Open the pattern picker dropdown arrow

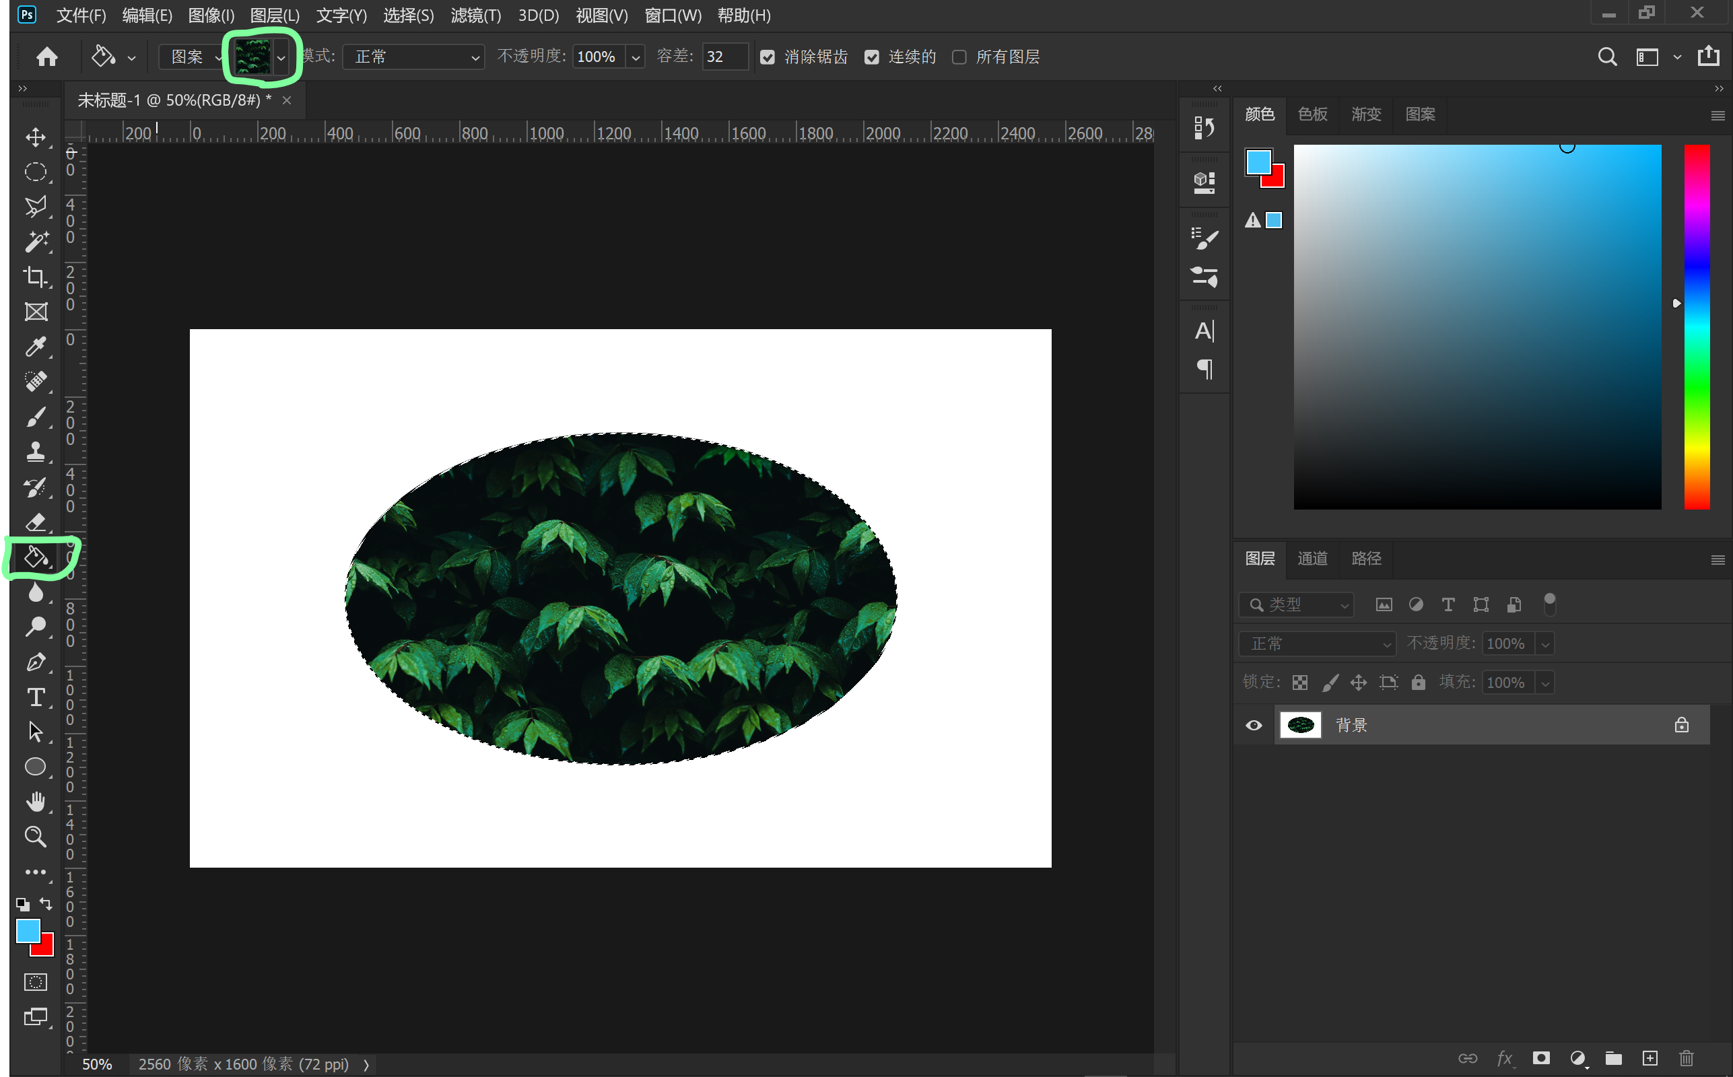[281, 58]
